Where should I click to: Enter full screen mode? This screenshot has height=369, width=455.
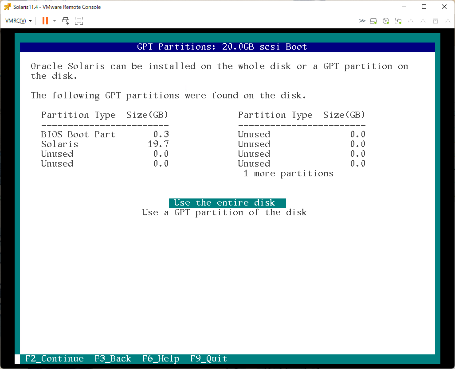coord(79,21)
